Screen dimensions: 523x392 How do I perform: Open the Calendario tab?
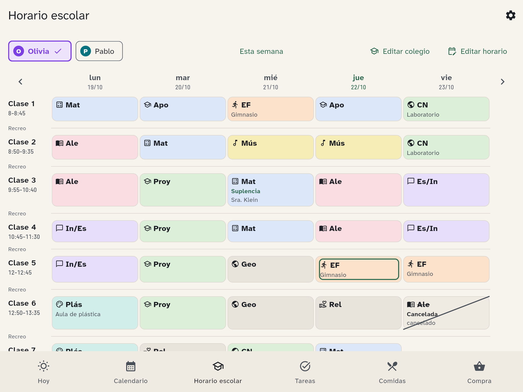tap(131, 372)
